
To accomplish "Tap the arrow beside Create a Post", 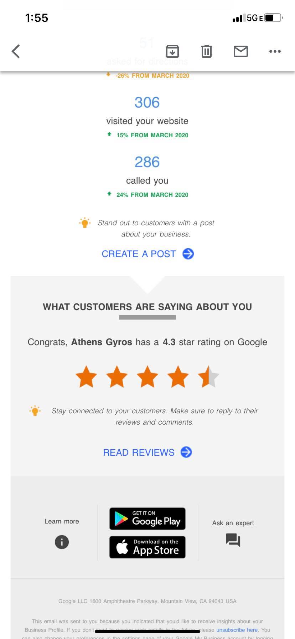I will click(x=188, y=254).
